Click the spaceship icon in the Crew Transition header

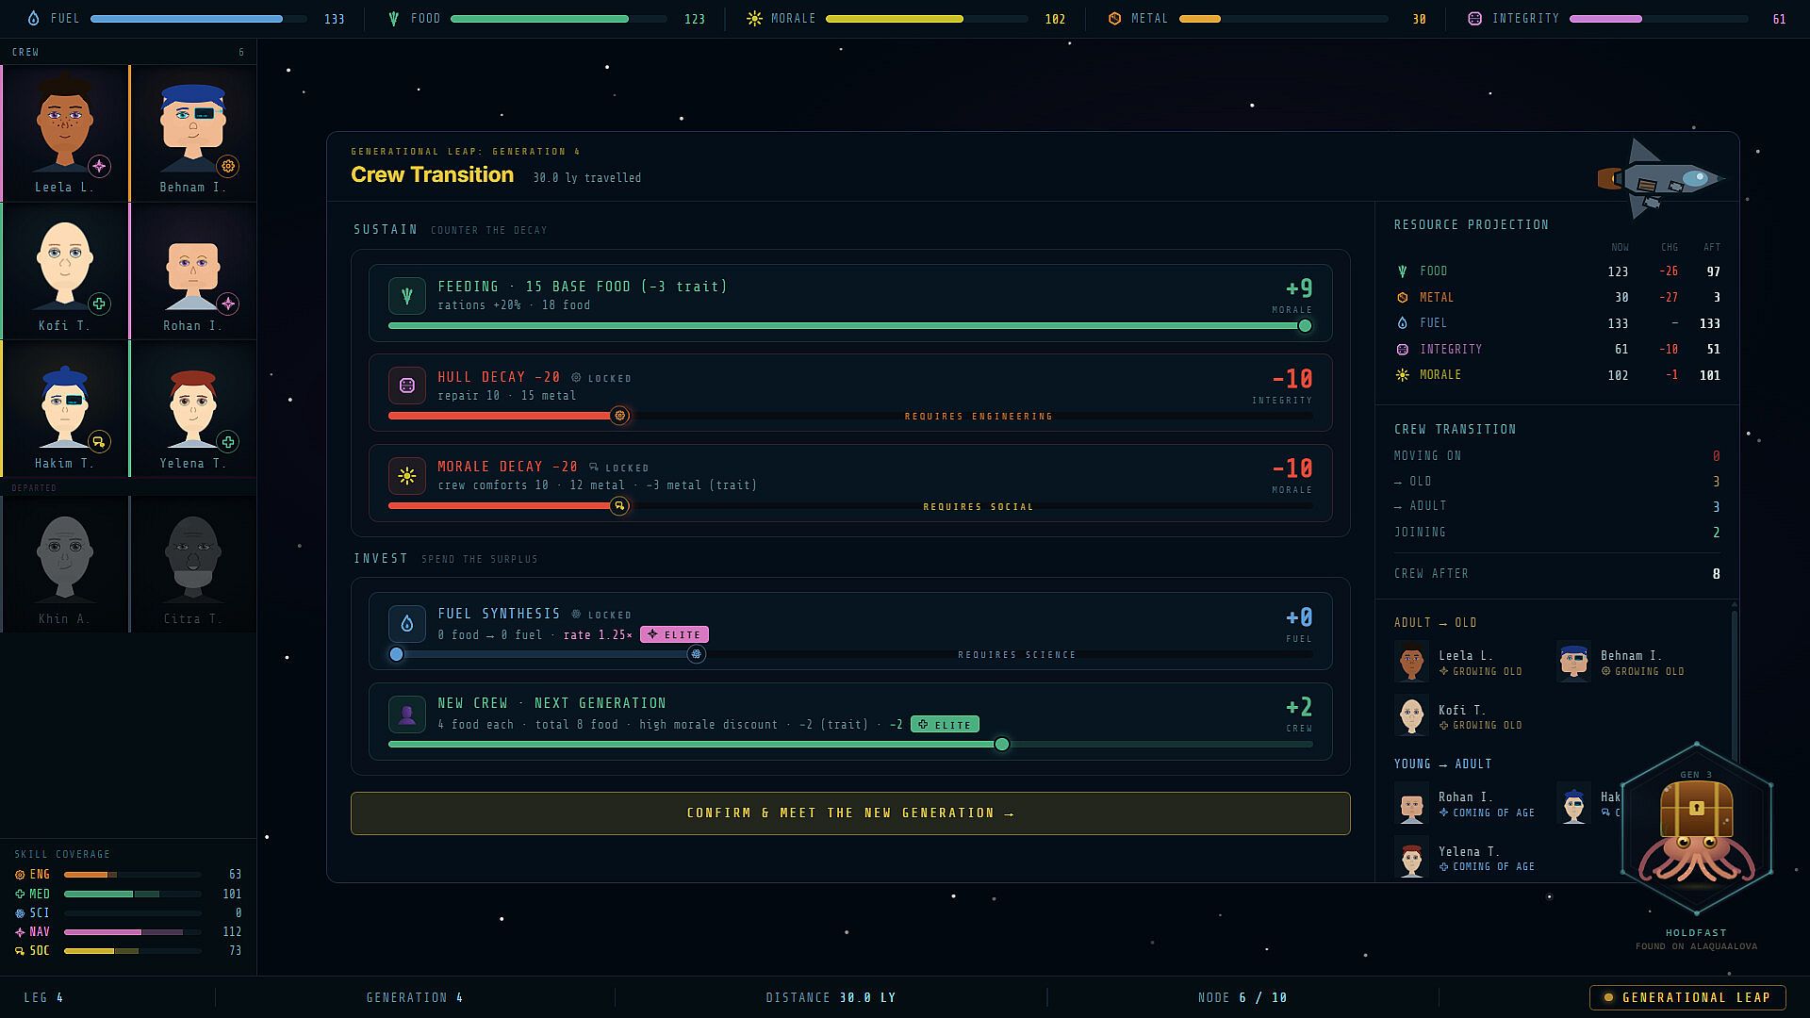point(1661,178)
